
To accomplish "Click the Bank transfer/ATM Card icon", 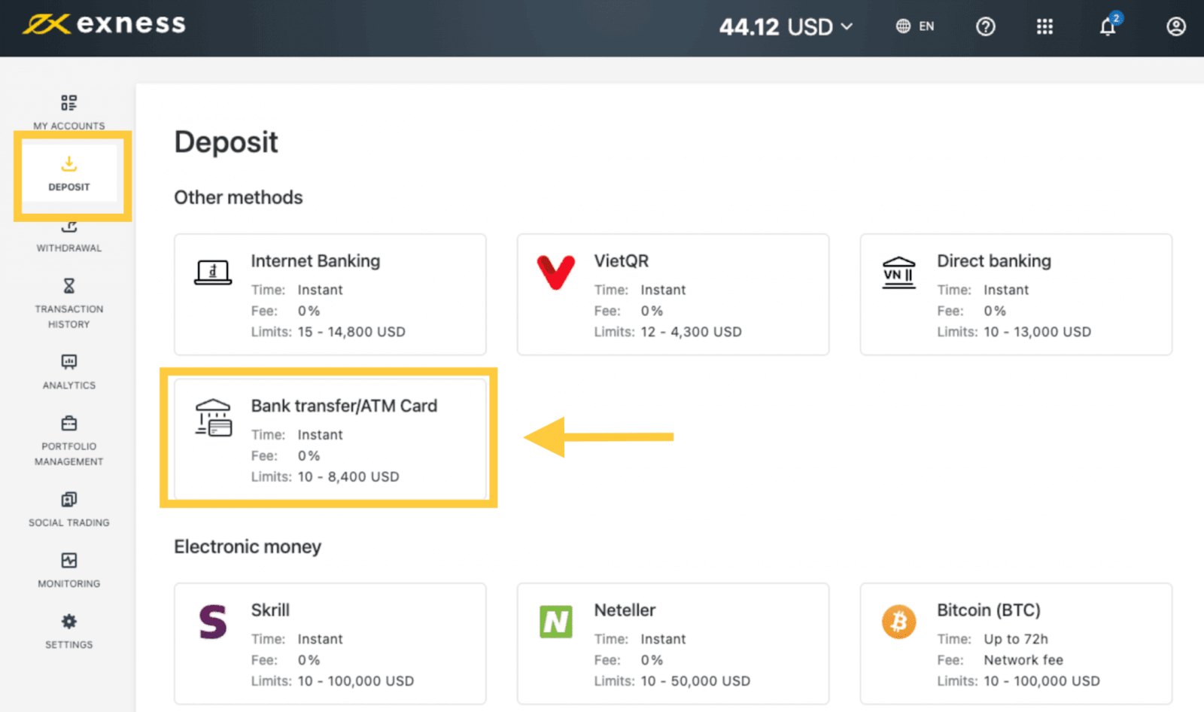I will tap(214, 418).
